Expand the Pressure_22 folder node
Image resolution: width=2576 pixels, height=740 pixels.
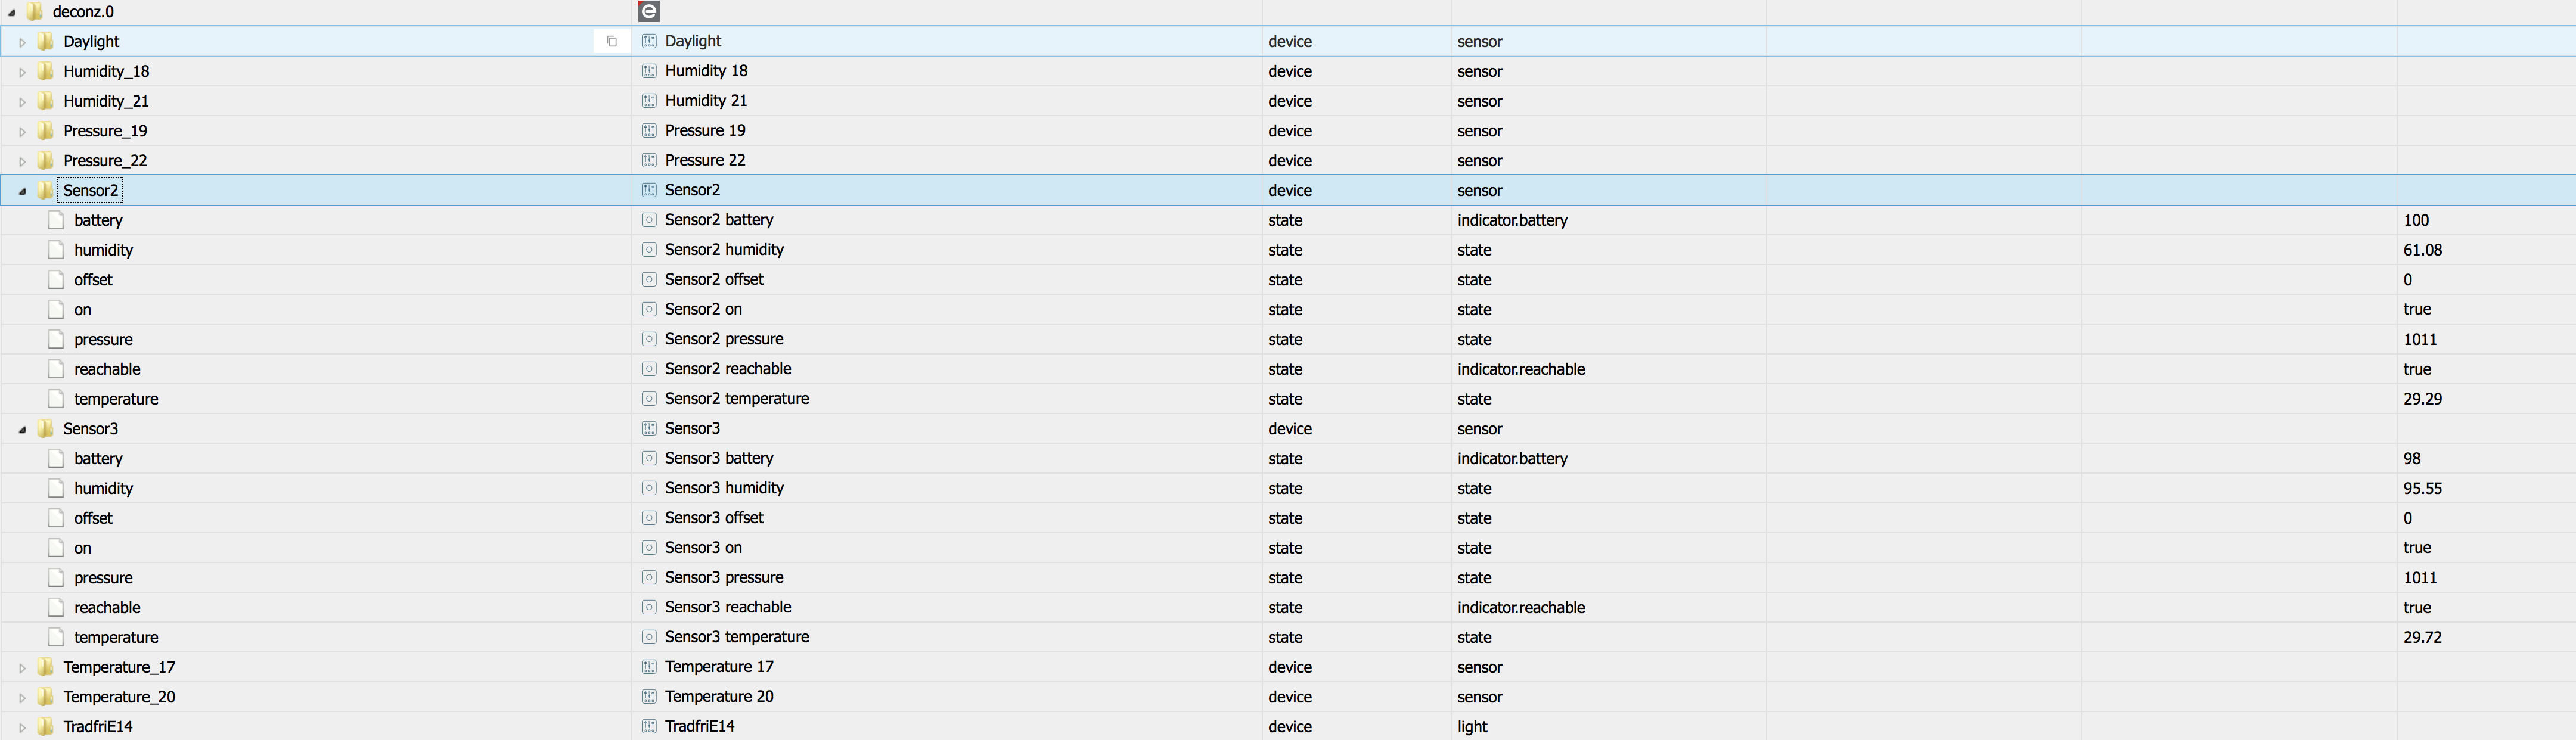click(22, 161)
